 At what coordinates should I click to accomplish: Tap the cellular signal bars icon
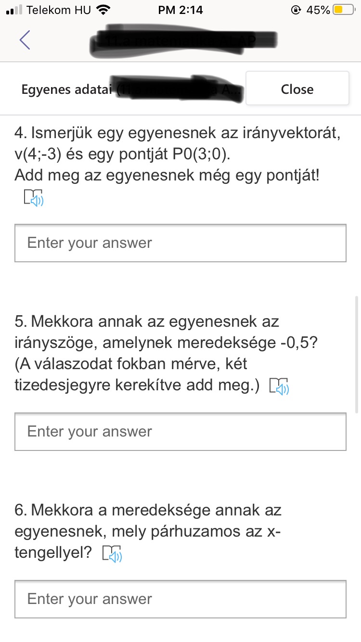pos(14,10)
